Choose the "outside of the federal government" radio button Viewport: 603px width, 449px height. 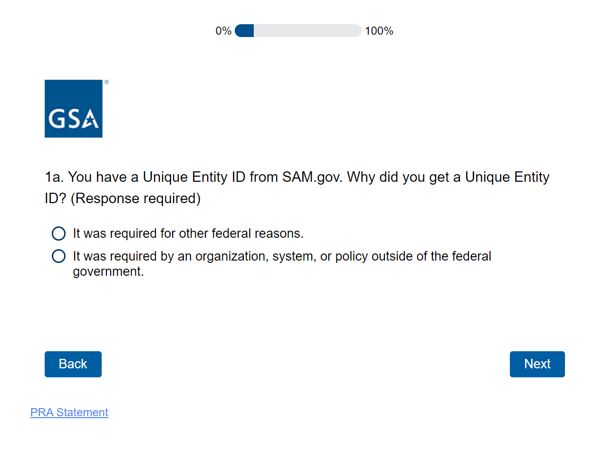(x=58, y=256)
